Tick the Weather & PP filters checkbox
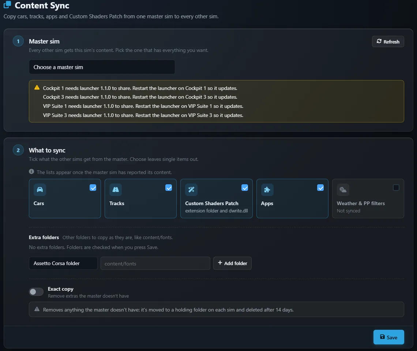The image size is (417, 351). pos(396,188)
